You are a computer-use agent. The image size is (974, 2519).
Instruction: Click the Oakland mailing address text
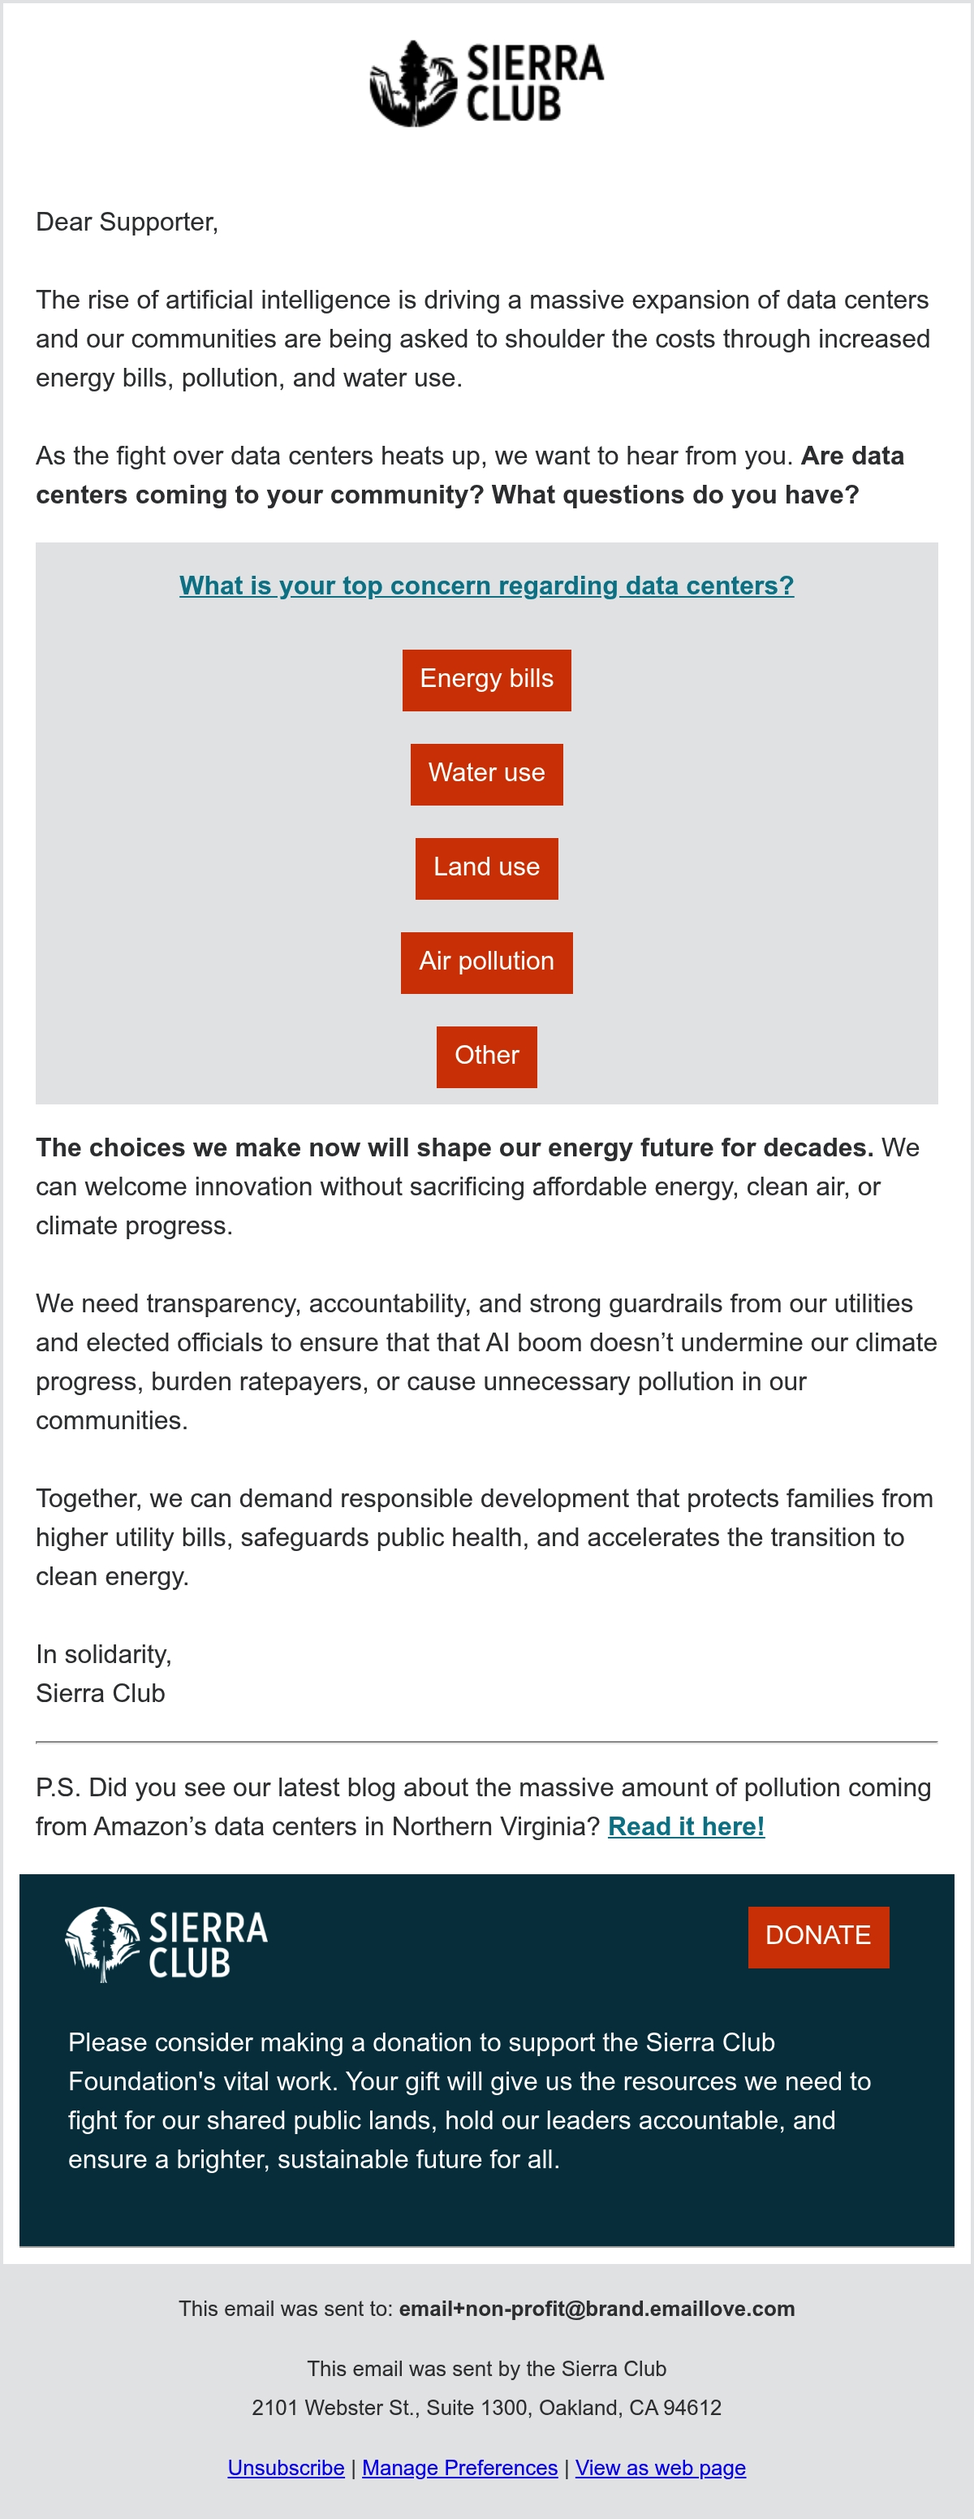pyautogui.click(x=486, y=2407)
